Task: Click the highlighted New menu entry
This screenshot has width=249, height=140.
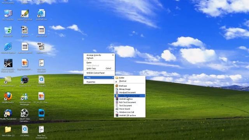Action: click(x=99, y=77)
